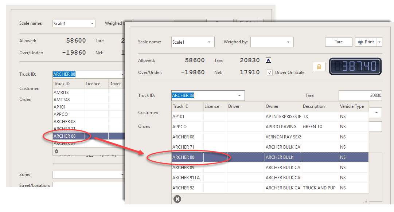Screen dimensions: 394x212
Task: Click the small X icon in background dropdown list
Action: (56, 151)
